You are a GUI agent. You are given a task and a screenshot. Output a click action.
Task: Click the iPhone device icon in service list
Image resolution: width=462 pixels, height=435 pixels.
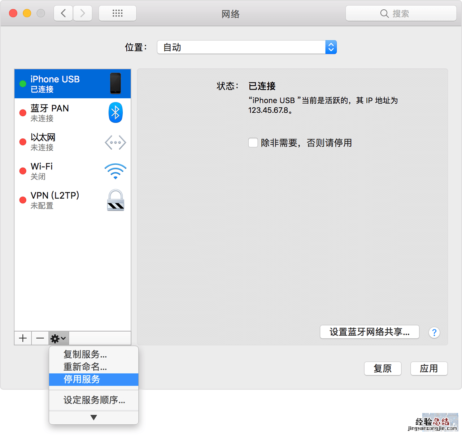[x=115, y=83]
